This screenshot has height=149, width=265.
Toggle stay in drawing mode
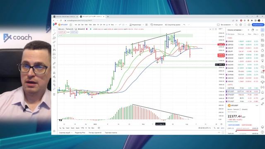pyautogui.click(x=54, y=77)
